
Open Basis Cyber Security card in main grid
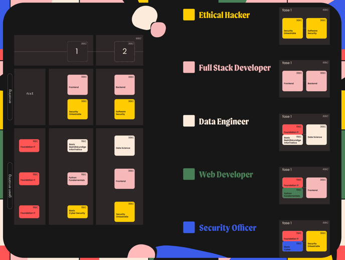pos(77,212)
